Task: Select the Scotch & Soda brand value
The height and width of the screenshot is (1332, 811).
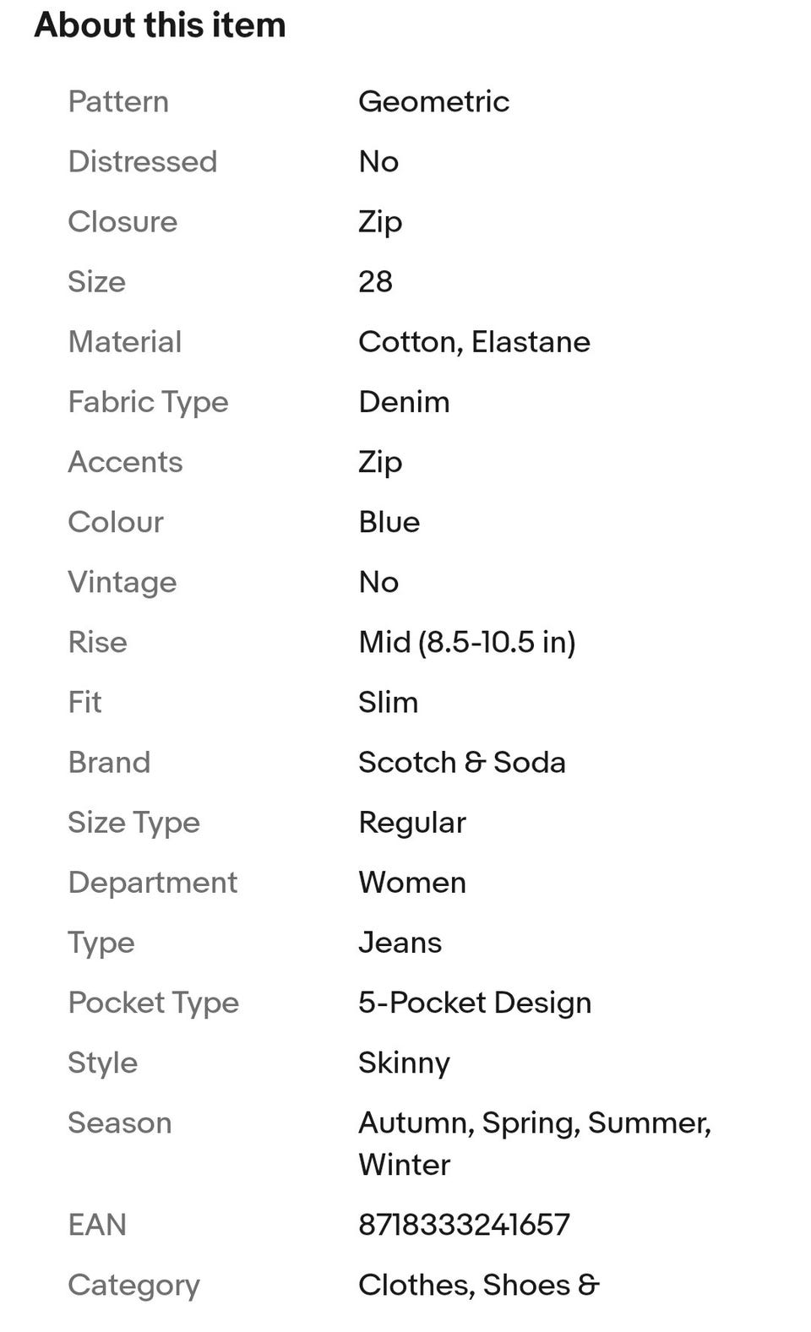Action: coord(462,762)
